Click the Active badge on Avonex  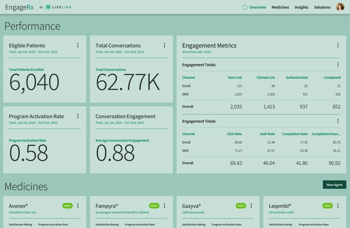tap(67, 206)
